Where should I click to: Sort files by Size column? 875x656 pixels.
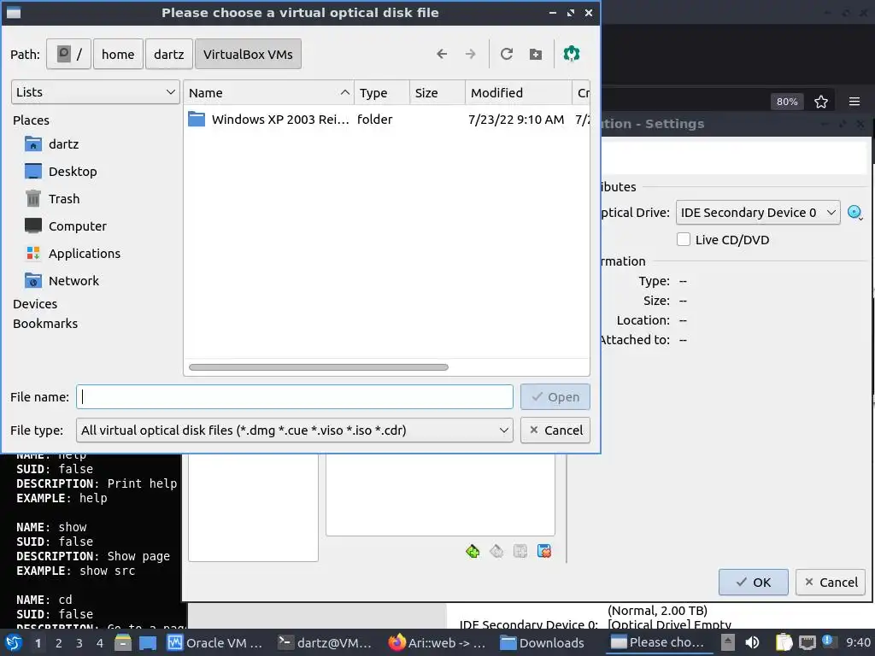(437, 92)
